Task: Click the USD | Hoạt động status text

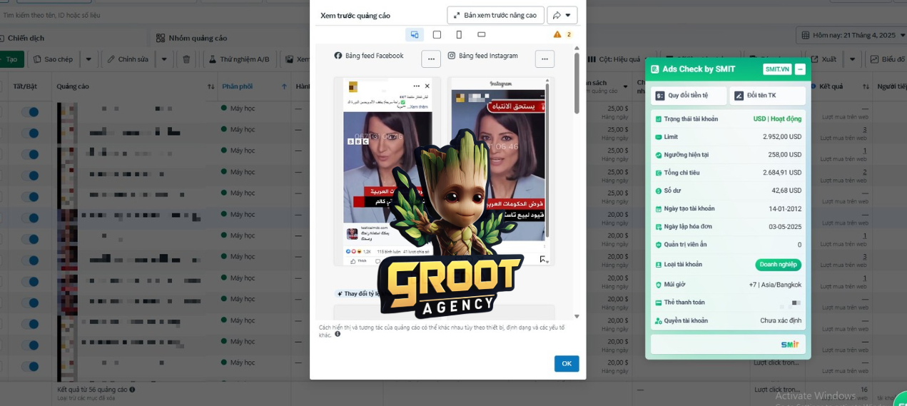Action: (x=777, y=119)
